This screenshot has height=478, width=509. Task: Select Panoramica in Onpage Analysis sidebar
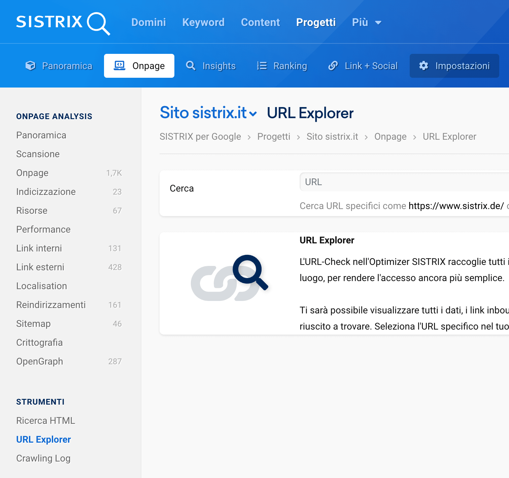pos(41,135)
